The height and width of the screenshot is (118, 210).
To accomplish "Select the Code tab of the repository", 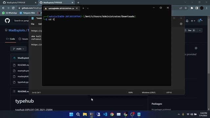I will tap(10, 39).
